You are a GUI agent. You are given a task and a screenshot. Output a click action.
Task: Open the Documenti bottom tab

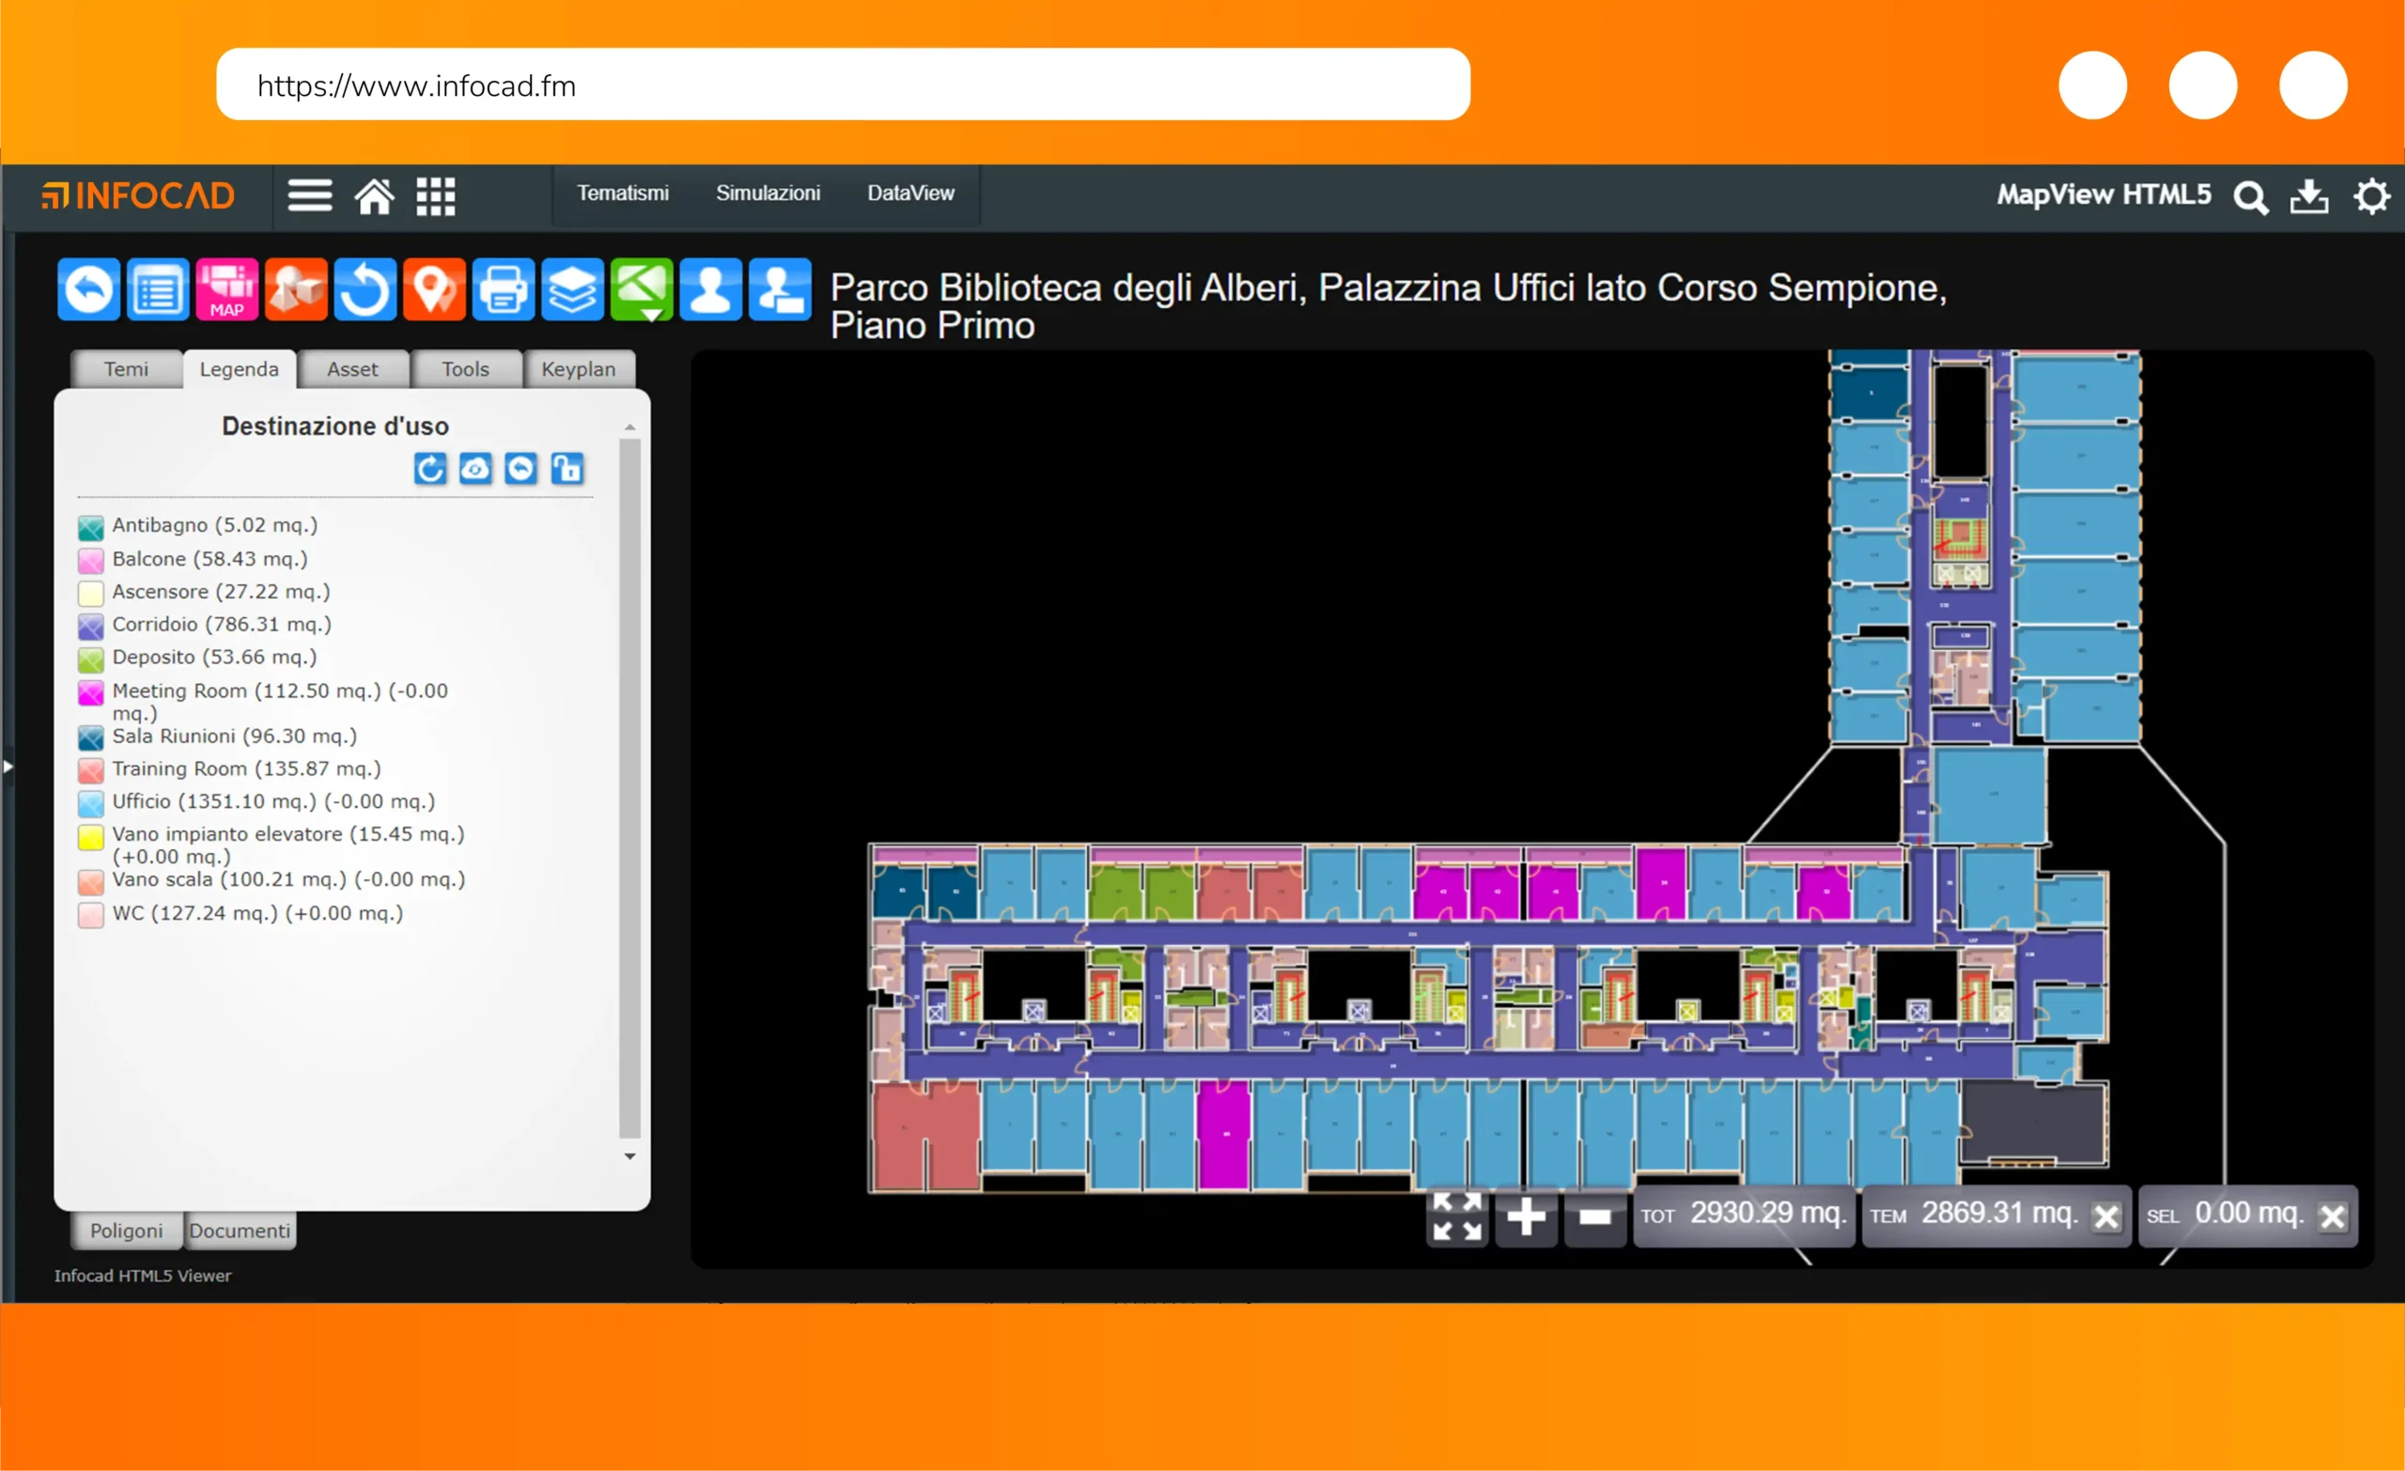click(x=240, y=1231)
